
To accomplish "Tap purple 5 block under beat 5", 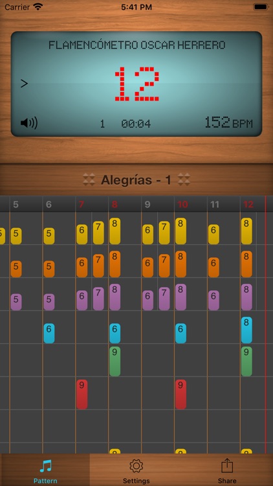I will click(16, 302).
